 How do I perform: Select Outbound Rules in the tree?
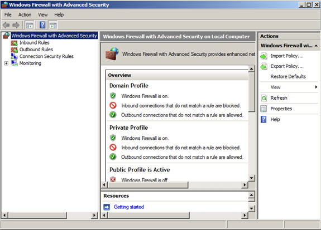[x=36, y=50]
